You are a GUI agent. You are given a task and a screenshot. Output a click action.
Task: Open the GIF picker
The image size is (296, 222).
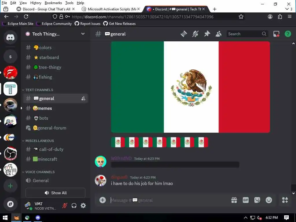[x=246, y=200]
